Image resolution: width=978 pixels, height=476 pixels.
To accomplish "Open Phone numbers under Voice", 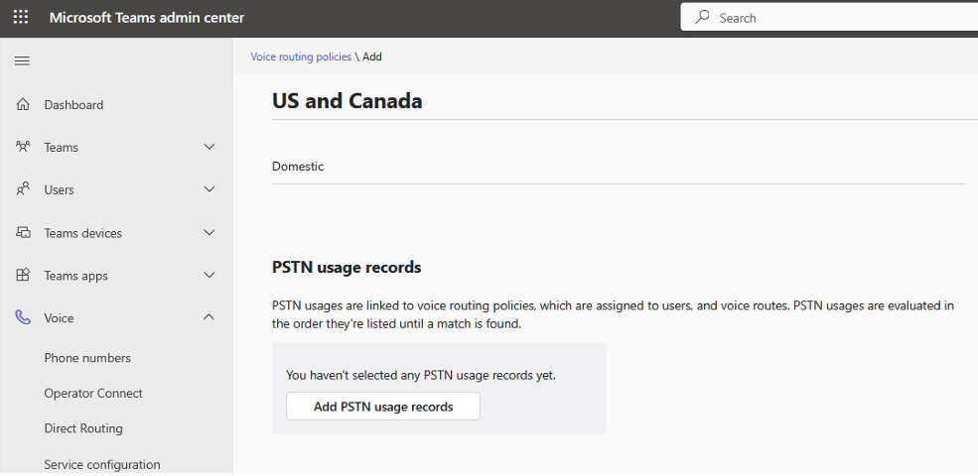I will (87, 358).
